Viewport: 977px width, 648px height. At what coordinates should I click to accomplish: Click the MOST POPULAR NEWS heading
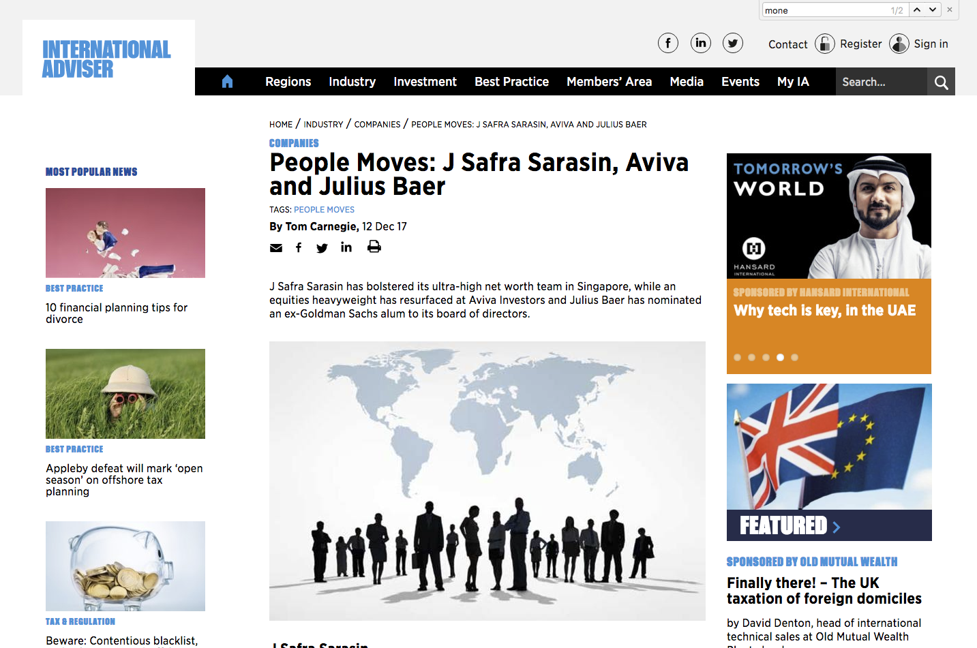(91, 172)
